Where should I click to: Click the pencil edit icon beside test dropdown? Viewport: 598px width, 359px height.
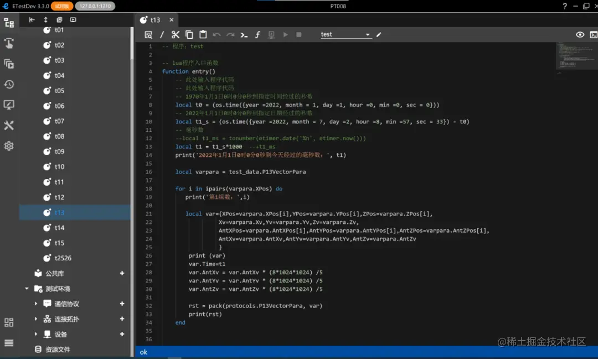click(379, 34)
